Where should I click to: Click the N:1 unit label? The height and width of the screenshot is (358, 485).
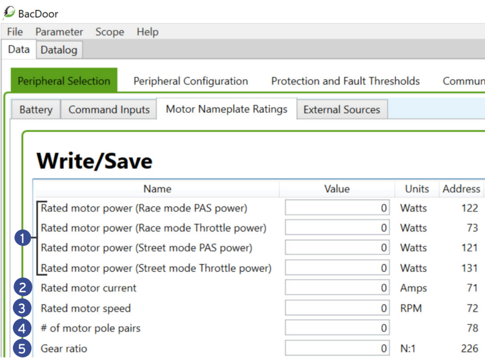point(408,348)
